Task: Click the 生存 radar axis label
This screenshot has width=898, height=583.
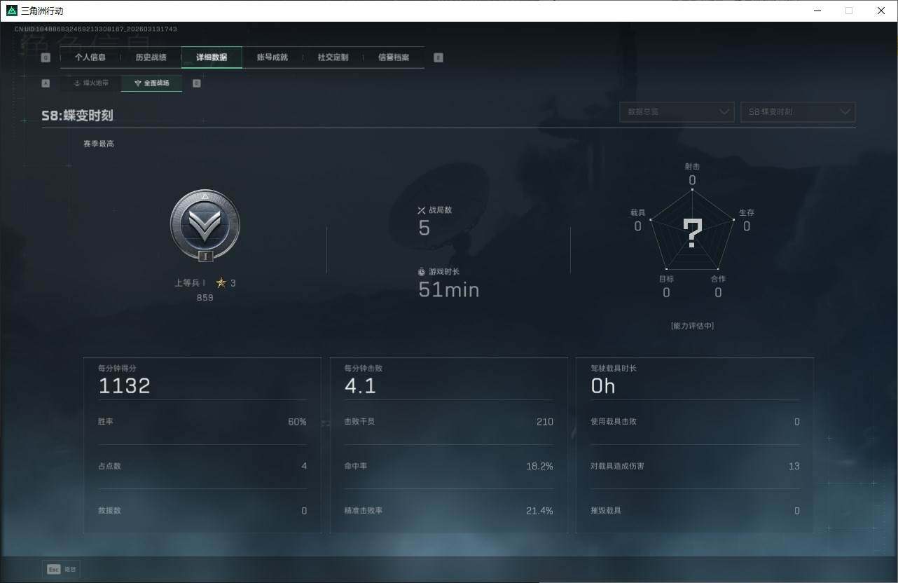Action: tap(747, 212)
